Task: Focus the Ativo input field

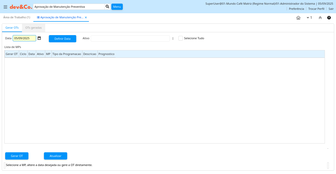Action: (x=130, y=38)
